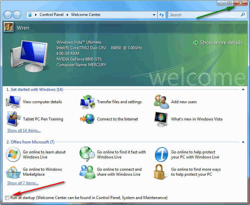Open the View computer details monitor icon

pyautogui.click(x=13, y=102)
